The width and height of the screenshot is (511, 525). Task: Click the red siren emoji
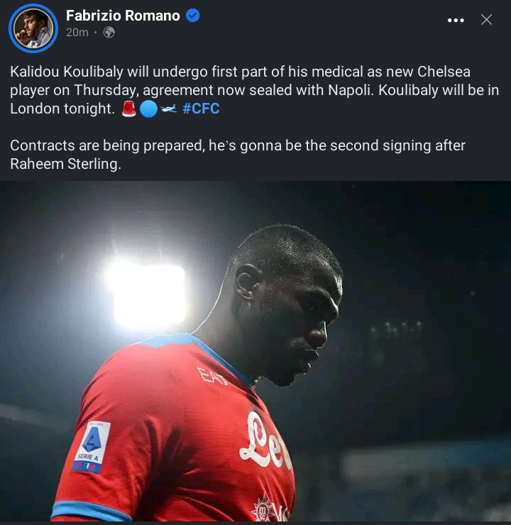coord(129,109)
